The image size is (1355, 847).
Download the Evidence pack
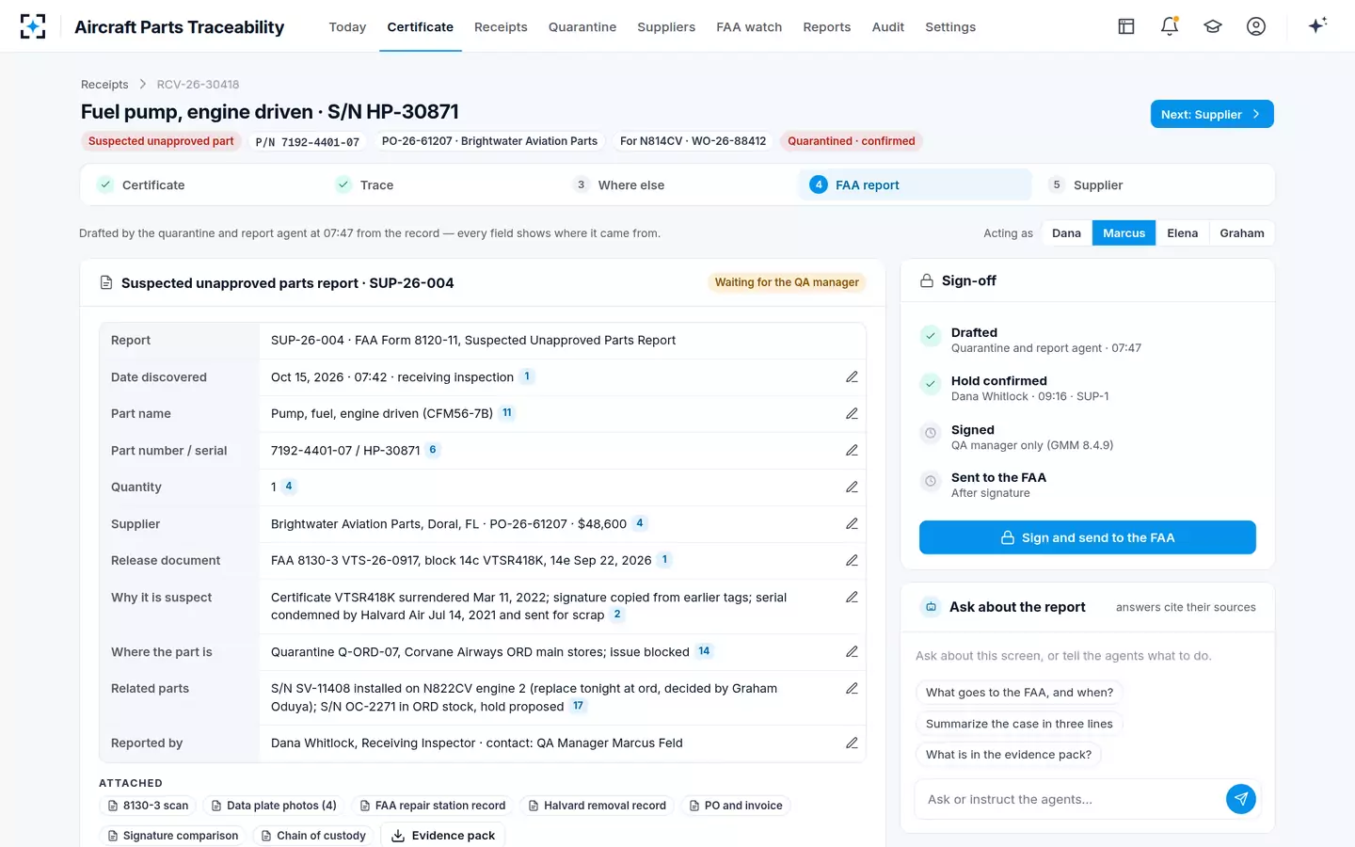coord(443,836)
